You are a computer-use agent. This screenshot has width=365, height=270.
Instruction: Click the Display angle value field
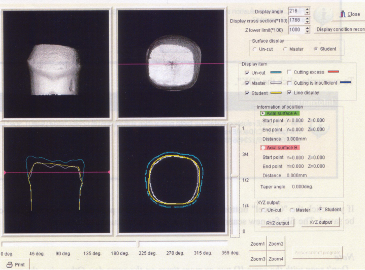296,11
